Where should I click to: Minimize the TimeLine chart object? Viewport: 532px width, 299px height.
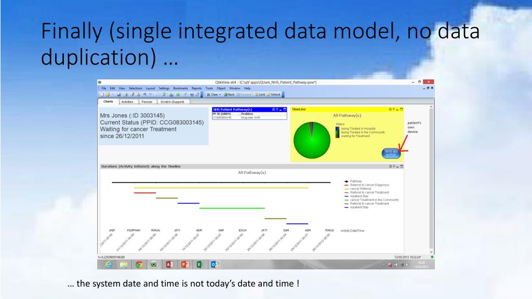[397, 109]
